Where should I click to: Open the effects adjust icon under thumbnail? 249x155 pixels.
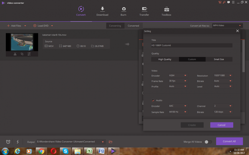(x=29, y=54)
